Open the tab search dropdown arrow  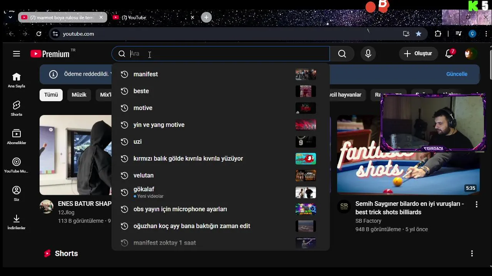[10, 17]
